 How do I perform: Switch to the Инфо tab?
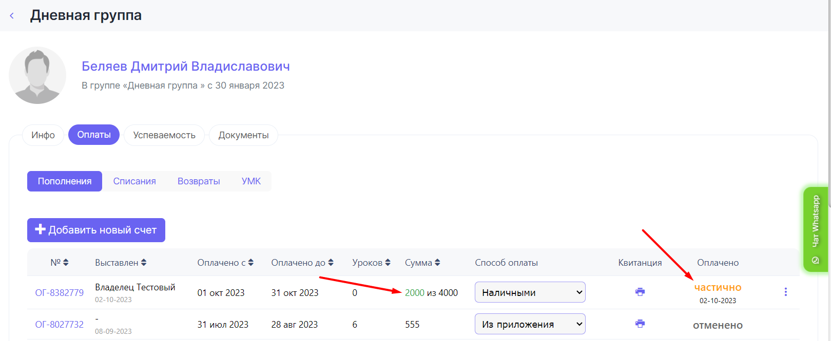click(43, 135)
